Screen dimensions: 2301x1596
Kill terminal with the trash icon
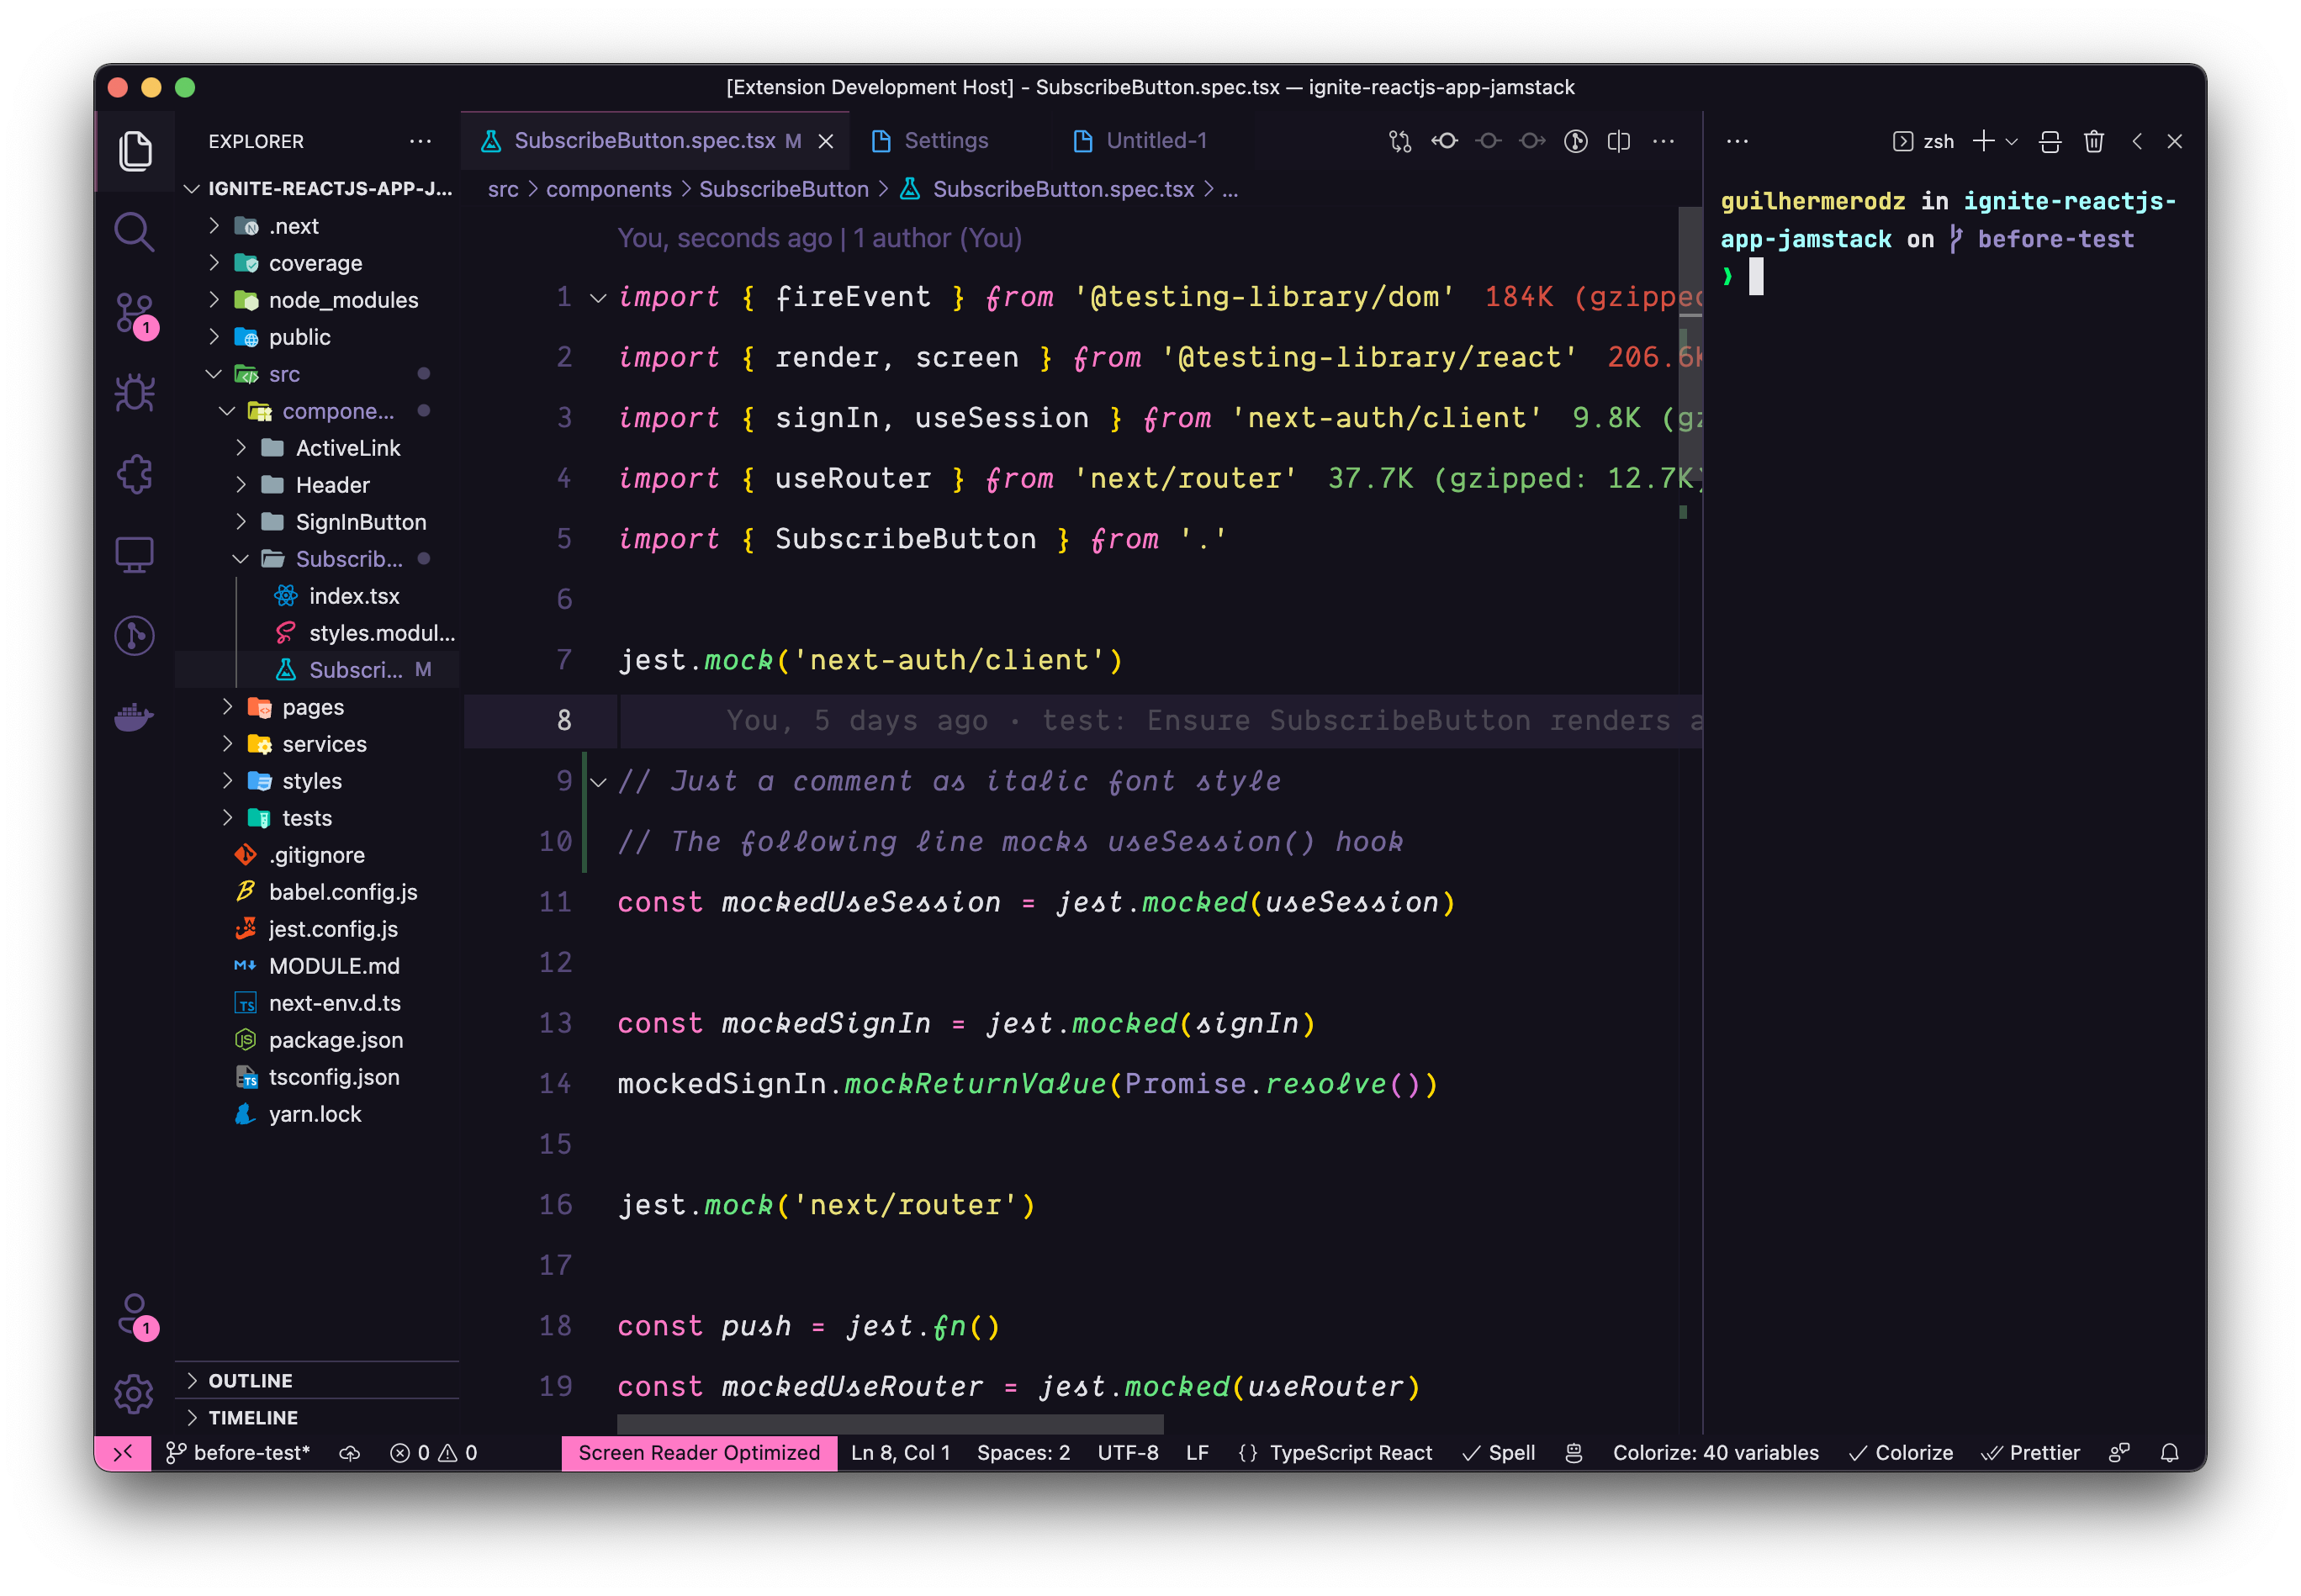click(x=2094, y=141)
